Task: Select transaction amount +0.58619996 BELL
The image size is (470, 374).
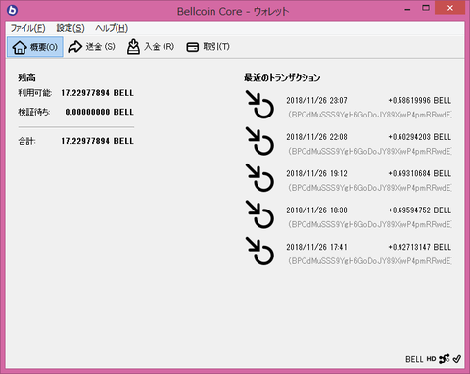Action: [420, 100]
